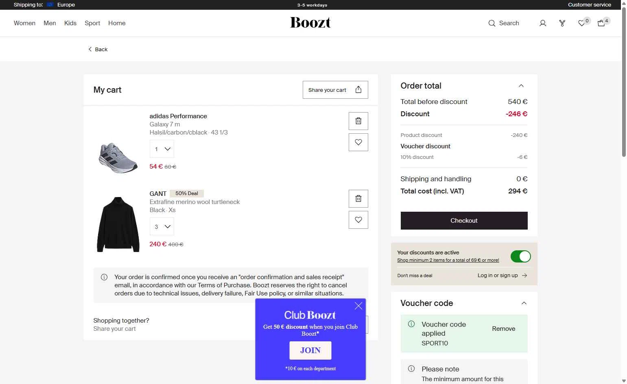Click info icon next to Please note
627x384 pixels.
(411, 369)
